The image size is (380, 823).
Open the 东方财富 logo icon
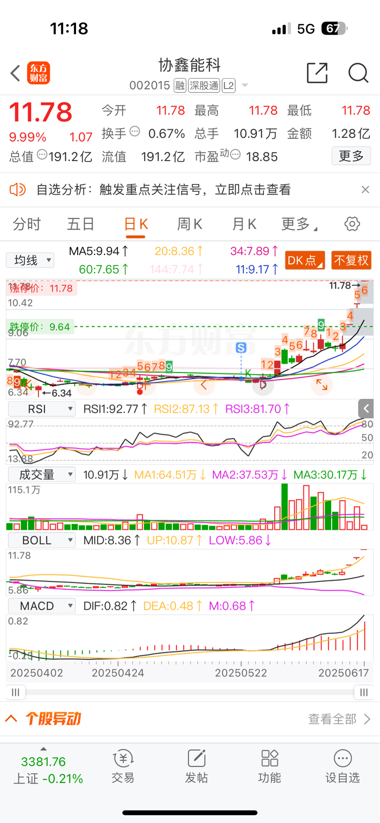coord(39,73)
